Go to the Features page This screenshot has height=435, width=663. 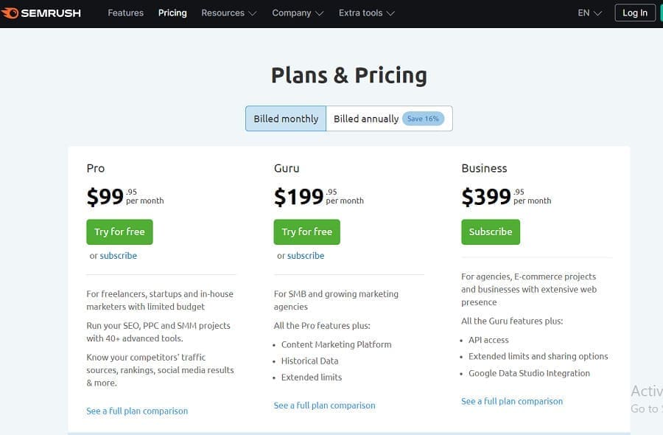point(125,13)
